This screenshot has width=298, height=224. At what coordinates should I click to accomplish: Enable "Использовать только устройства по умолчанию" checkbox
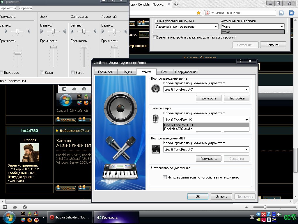tap(165, 177)
